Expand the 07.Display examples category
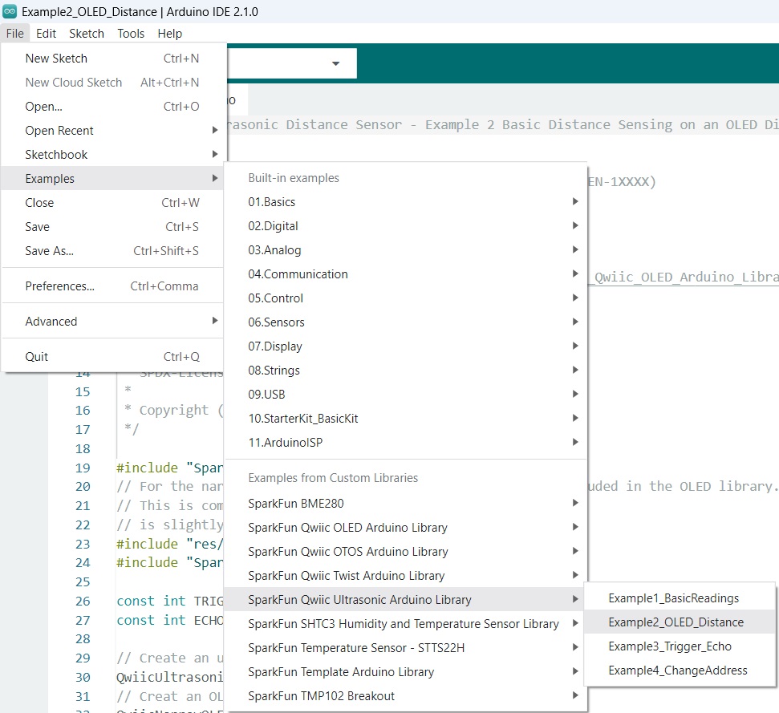The image size is (779, 713). pyautogui.click(x=274, y=346)
